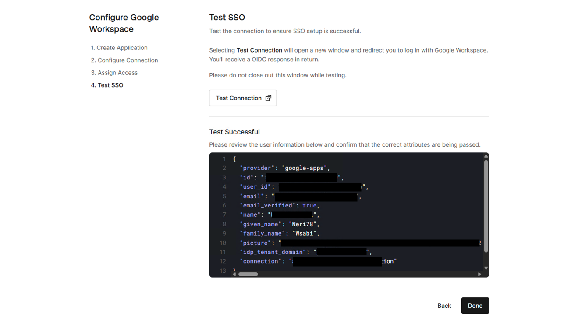Open step 2 Configure Connection
Viewport: 585px width, 334px height.
[124, 60]
